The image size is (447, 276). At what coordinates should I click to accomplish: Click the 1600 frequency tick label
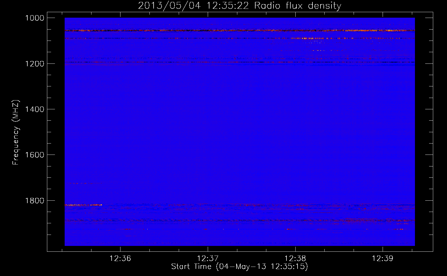coord(35,155)
